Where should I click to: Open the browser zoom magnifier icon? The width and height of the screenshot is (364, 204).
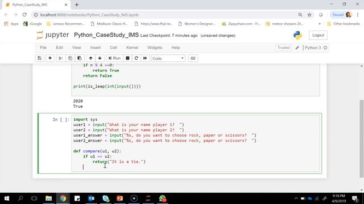(300, 15)
